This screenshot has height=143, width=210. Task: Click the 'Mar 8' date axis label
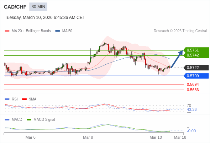pos(88,137)
